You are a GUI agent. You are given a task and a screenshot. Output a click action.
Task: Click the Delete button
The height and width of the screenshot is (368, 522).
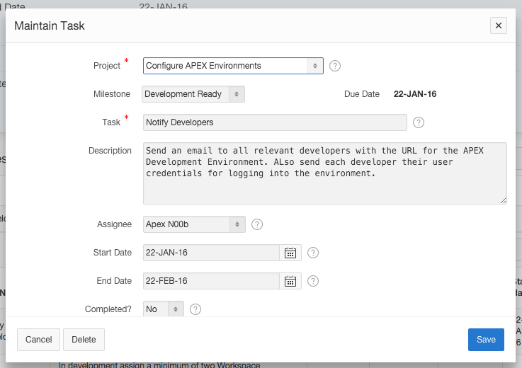84,340
